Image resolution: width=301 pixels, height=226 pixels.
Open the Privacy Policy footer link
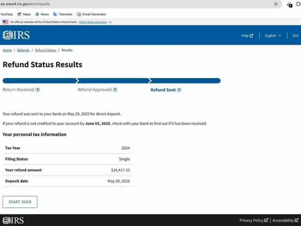pyautogui.click(x=253, y=220)
